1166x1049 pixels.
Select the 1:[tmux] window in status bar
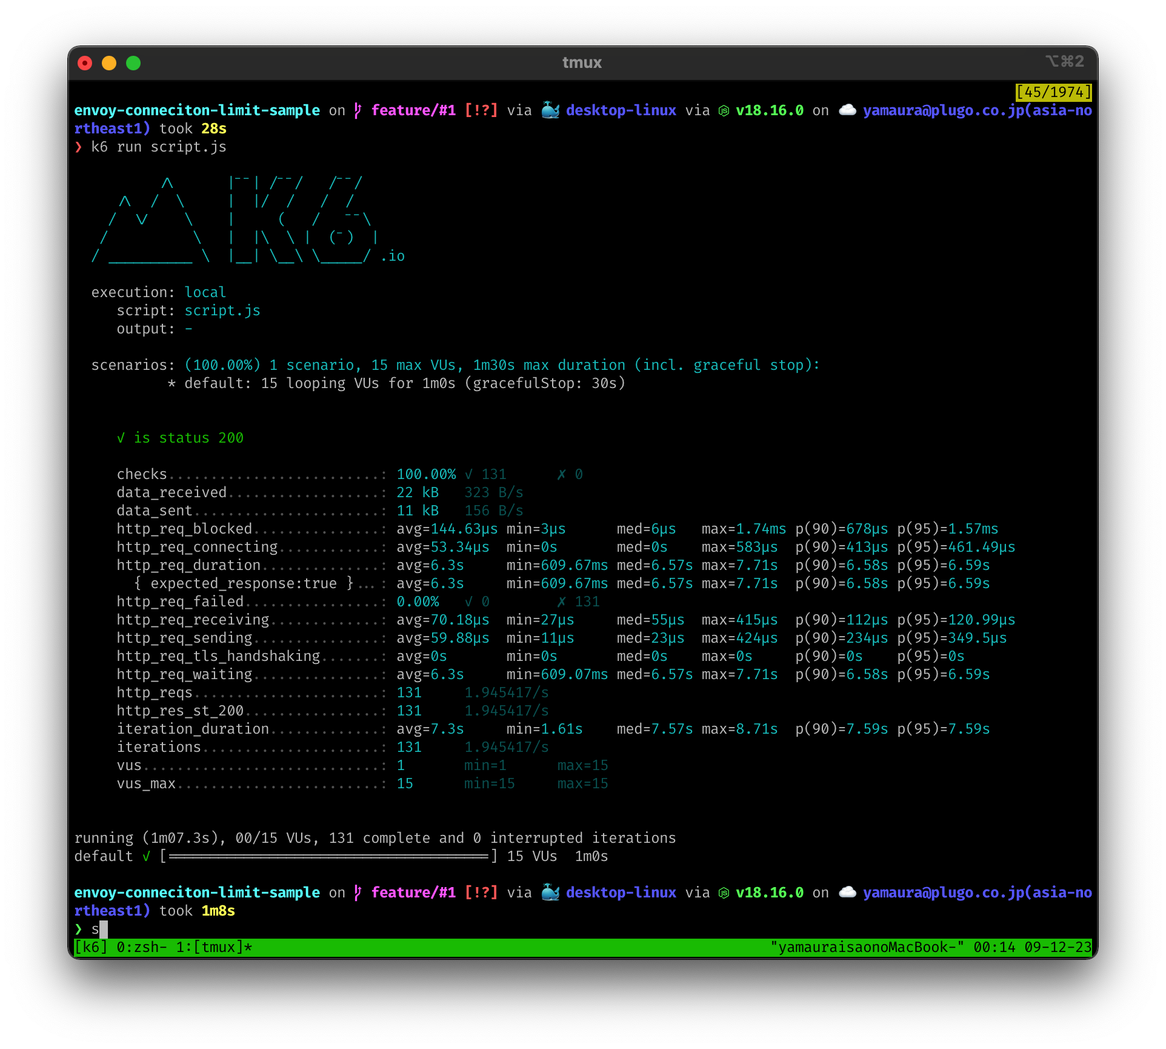point(213,947)
